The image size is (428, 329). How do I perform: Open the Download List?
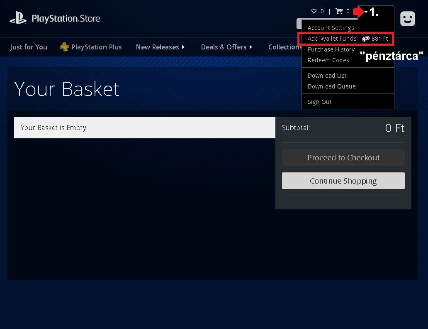click(x=327, y=76)
